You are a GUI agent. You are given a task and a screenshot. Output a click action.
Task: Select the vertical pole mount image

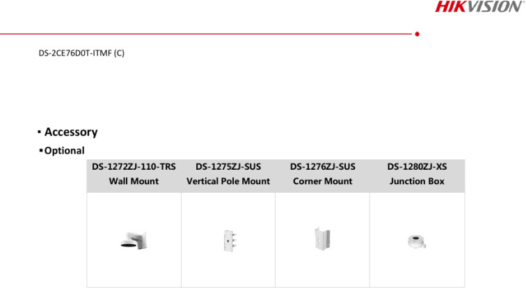[x=230, y=241]
